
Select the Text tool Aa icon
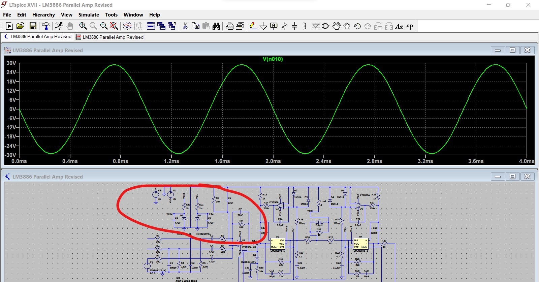pos(399,26)
